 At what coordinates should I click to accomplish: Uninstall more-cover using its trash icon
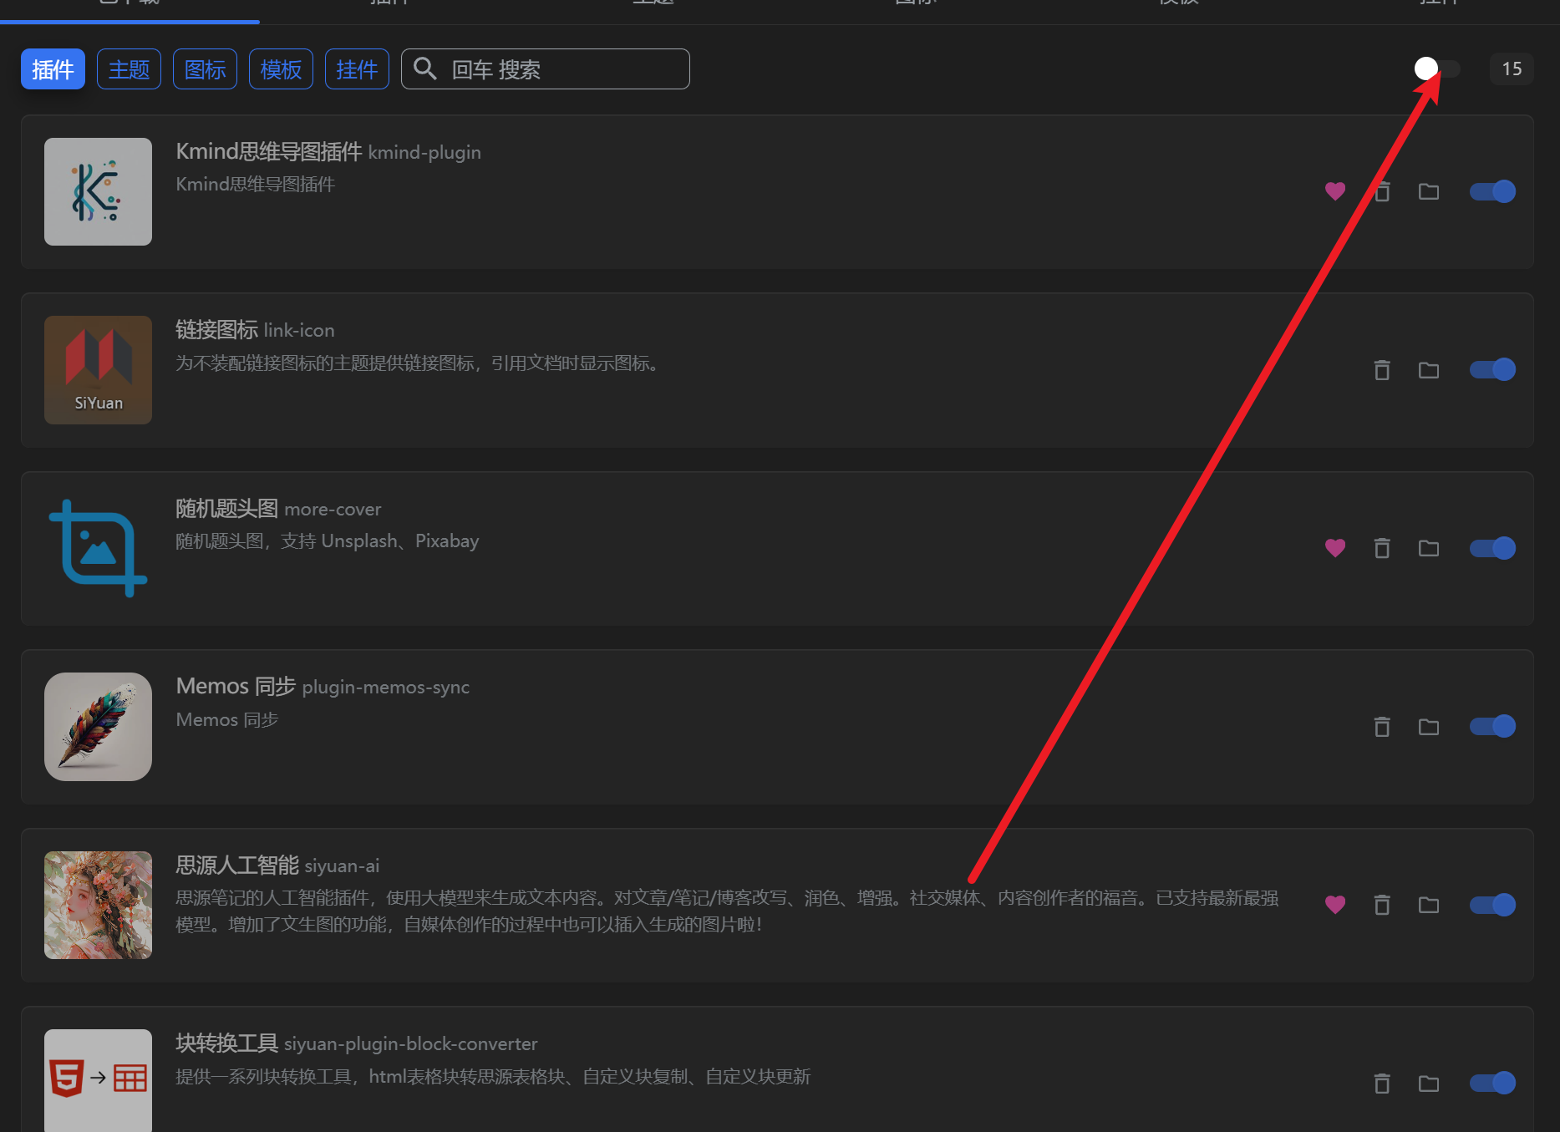click(1382, 548)
